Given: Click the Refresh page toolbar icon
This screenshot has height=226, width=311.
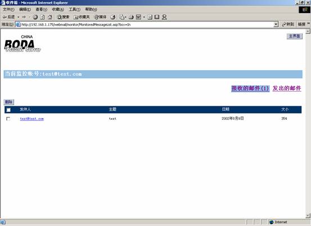Looking at the screenshot, I should pyautogui.click(x=42, y=17).
